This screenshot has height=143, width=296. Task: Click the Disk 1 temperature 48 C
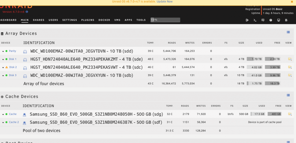151,59
